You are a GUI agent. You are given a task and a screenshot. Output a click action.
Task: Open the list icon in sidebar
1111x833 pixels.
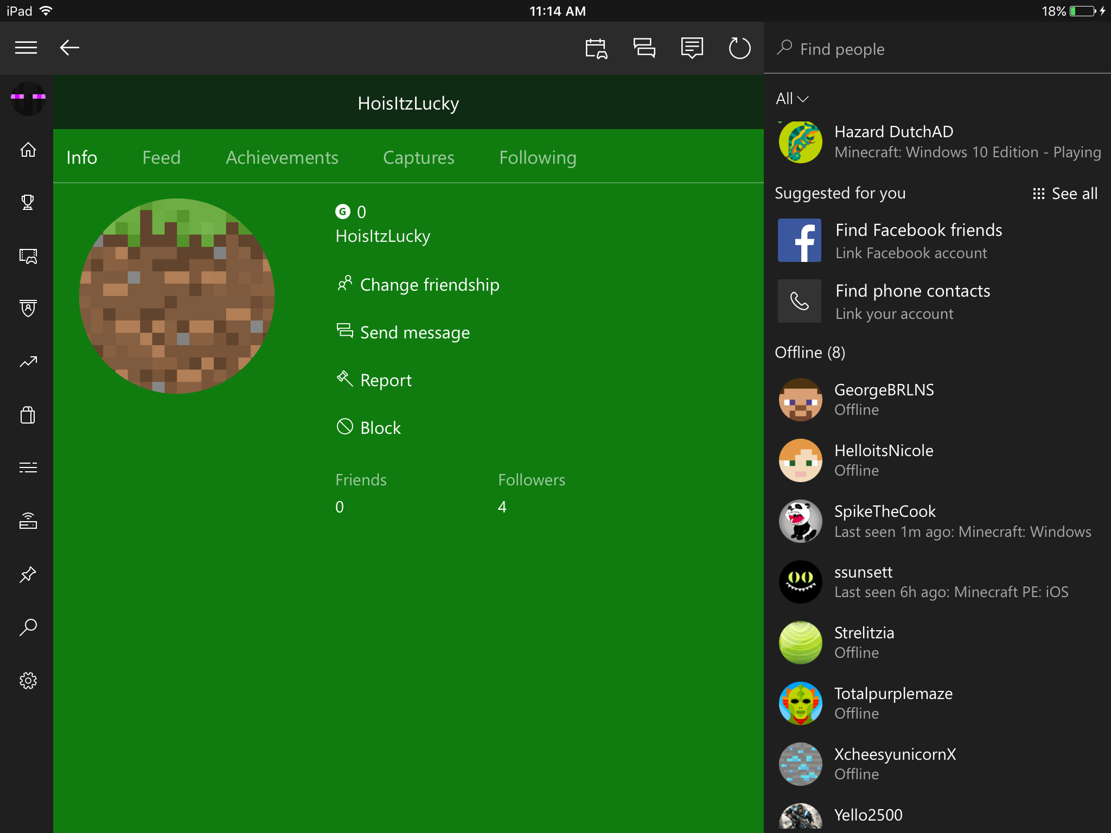[28, 467]
